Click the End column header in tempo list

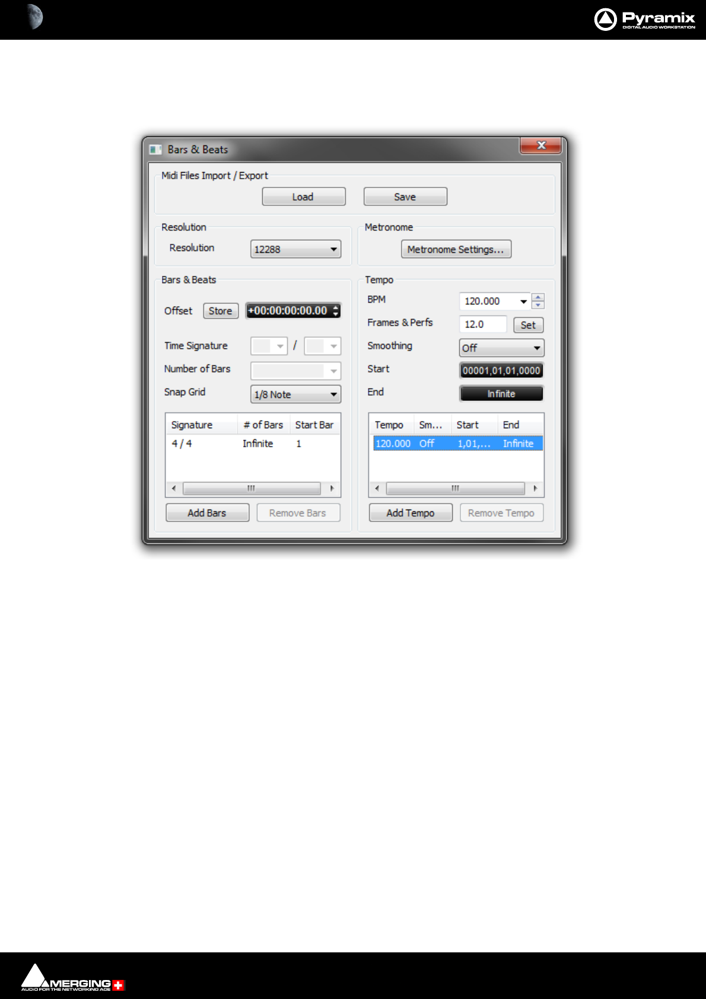520,425
